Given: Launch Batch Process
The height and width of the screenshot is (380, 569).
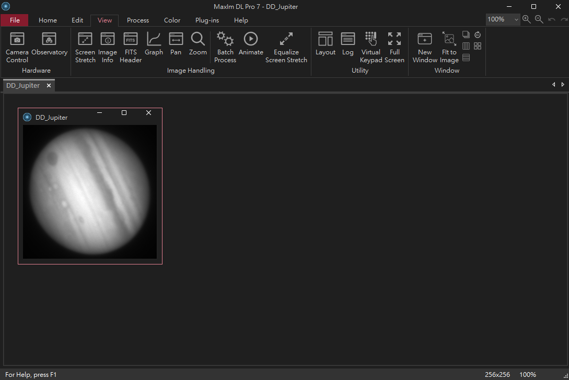Looking at the screenshot, I should (x=225, y=47).
